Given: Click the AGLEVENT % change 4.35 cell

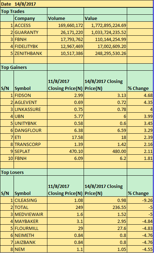Looking at the screenshot, I should [140, 102].
